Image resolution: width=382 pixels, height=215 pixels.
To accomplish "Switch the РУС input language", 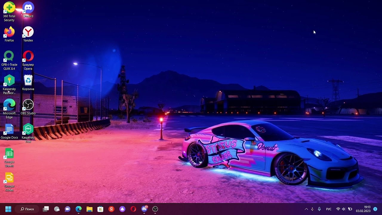I will pos(329,209).
